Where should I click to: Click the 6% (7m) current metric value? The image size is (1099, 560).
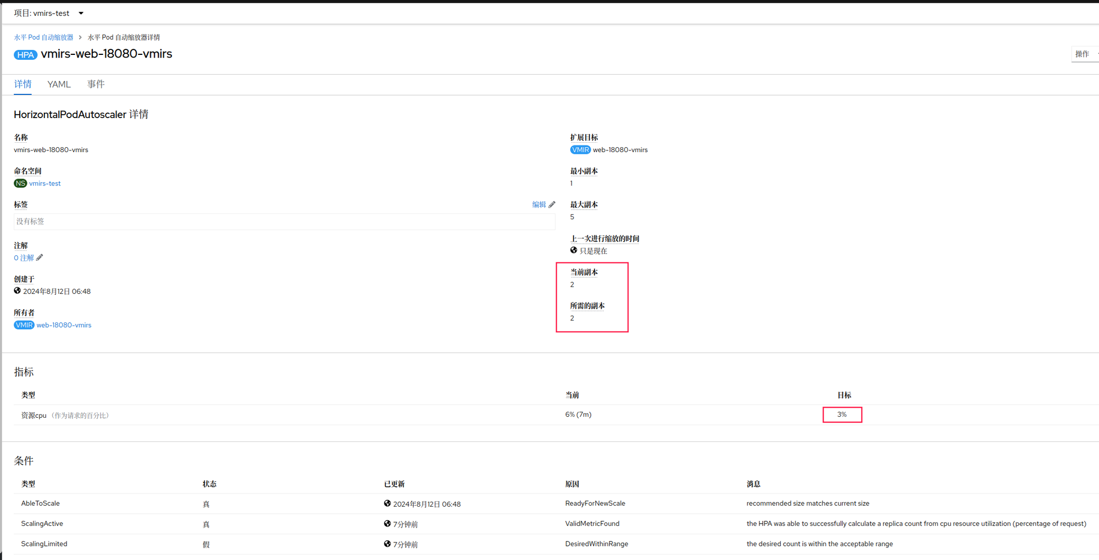click(x=578, y=415)
